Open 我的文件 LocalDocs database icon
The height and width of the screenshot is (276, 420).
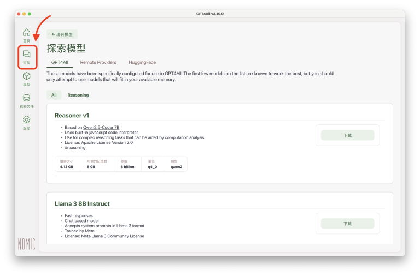coord(26,100)
